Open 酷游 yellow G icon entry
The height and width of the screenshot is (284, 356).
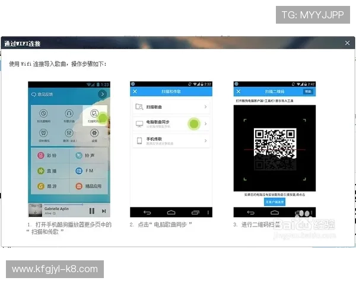coord(41,186)
